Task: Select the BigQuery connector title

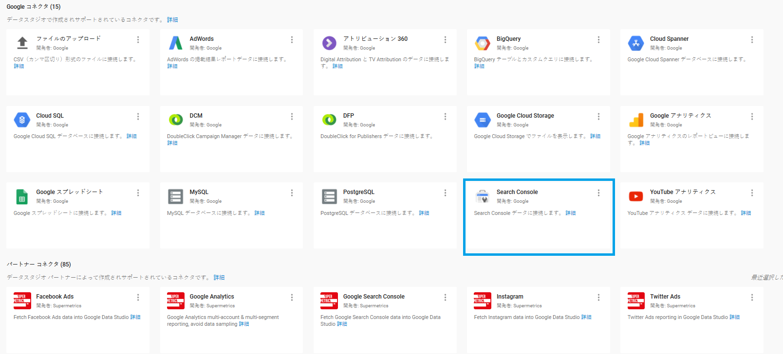Action: (508, 39)
